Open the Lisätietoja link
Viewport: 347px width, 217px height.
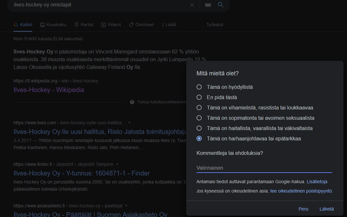pyautogui.click(x=317, y=182)
